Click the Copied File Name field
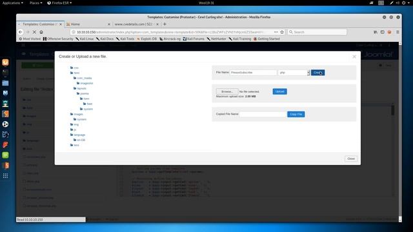 [x=263, y=114]
